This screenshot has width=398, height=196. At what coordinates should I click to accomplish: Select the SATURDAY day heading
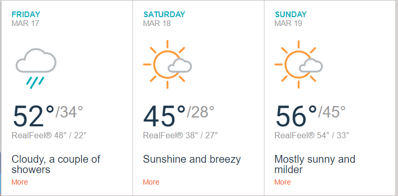click(x=164, y=15)
